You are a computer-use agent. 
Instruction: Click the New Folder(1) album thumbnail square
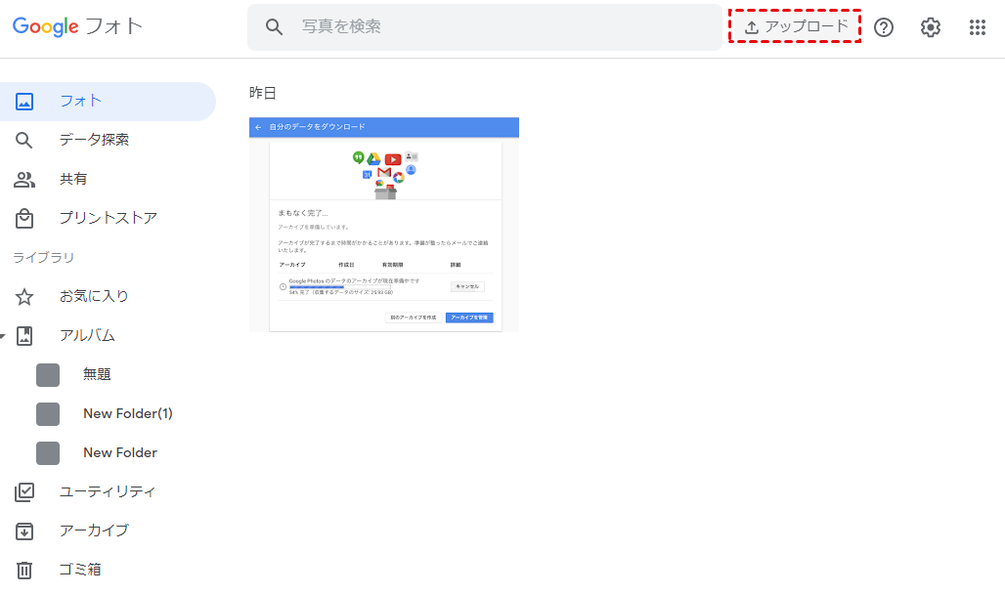(x=48, y=414)
